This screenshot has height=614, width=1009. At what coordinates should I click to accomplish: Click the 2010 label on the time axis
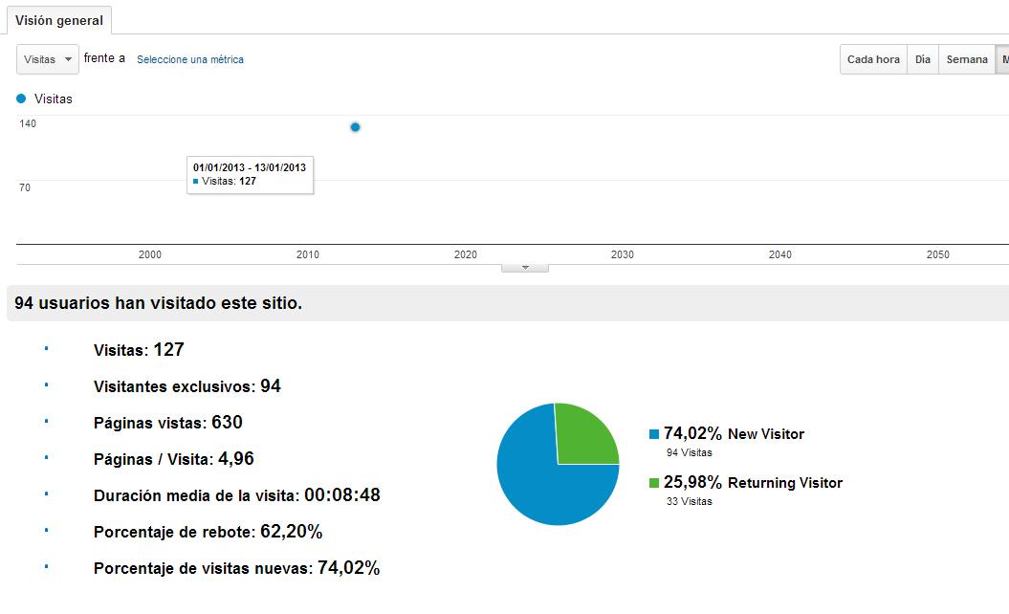pos(308,254)
